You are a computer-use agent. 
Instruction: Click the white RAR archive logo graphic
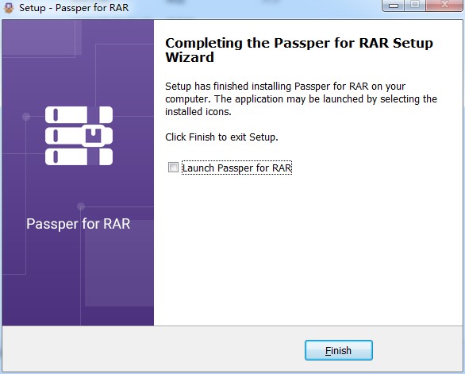click(79, 136)
